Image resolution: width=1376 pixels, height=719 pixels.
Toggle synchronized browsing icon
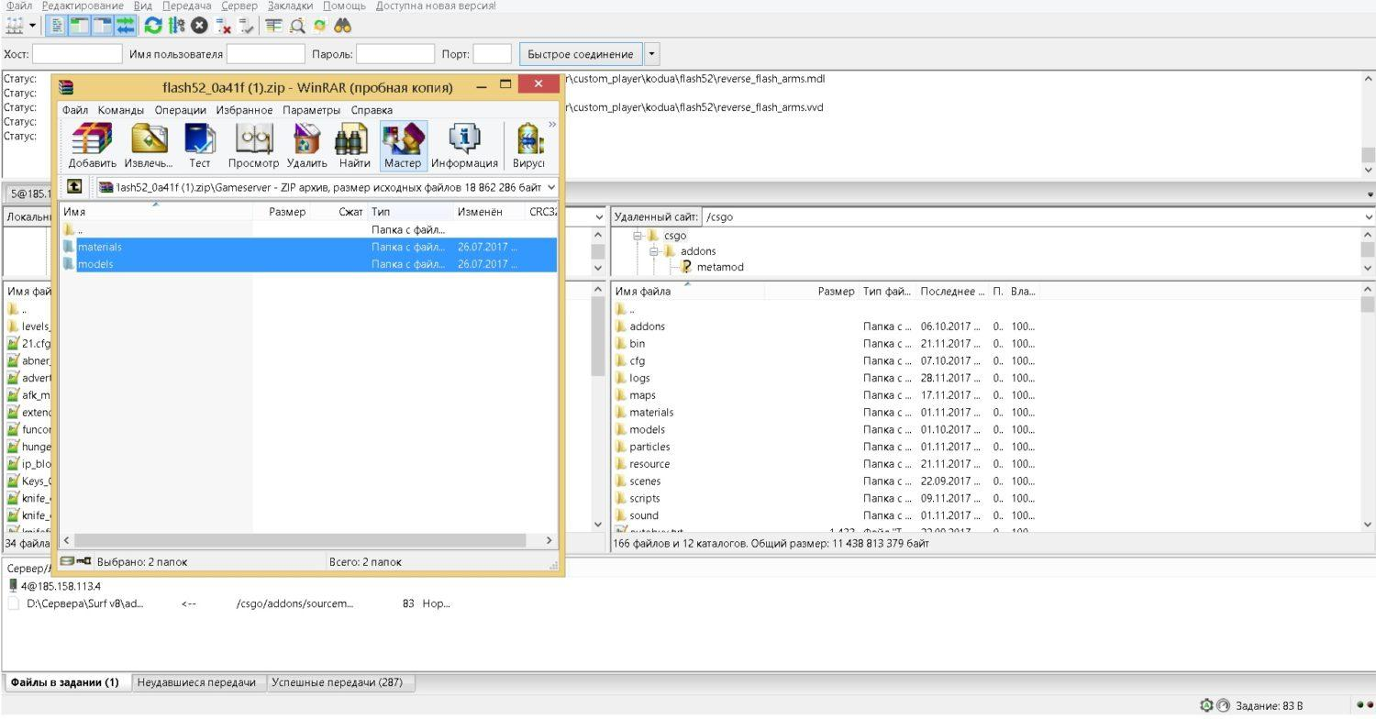pyautogui.click(x=319, y=26)
